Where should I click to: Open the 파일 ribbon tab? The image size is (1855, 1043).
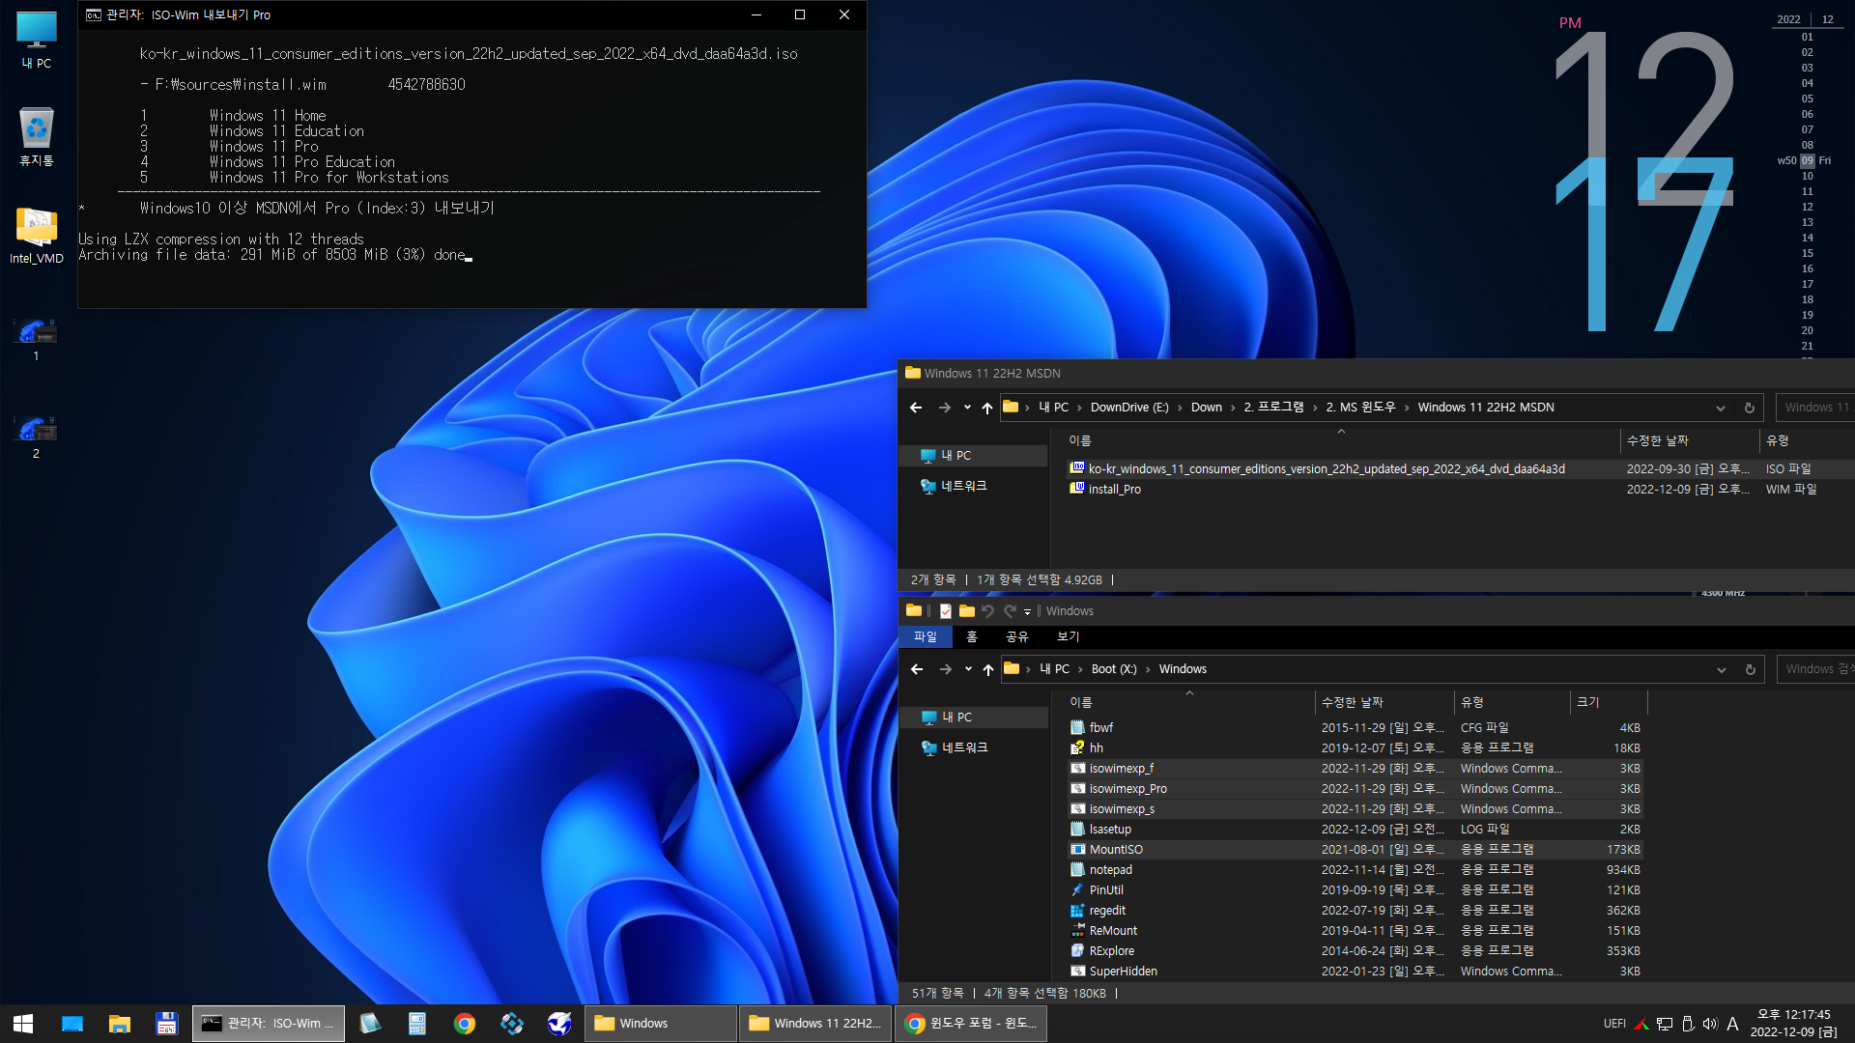pos(926,637)
